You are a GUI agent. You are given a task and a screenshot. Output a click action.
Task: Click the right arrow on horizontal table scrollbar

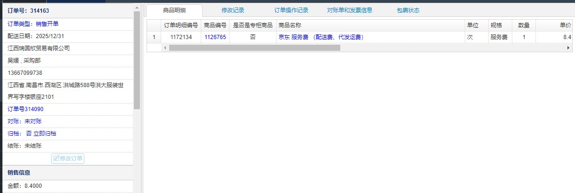[x=568, y=48]
